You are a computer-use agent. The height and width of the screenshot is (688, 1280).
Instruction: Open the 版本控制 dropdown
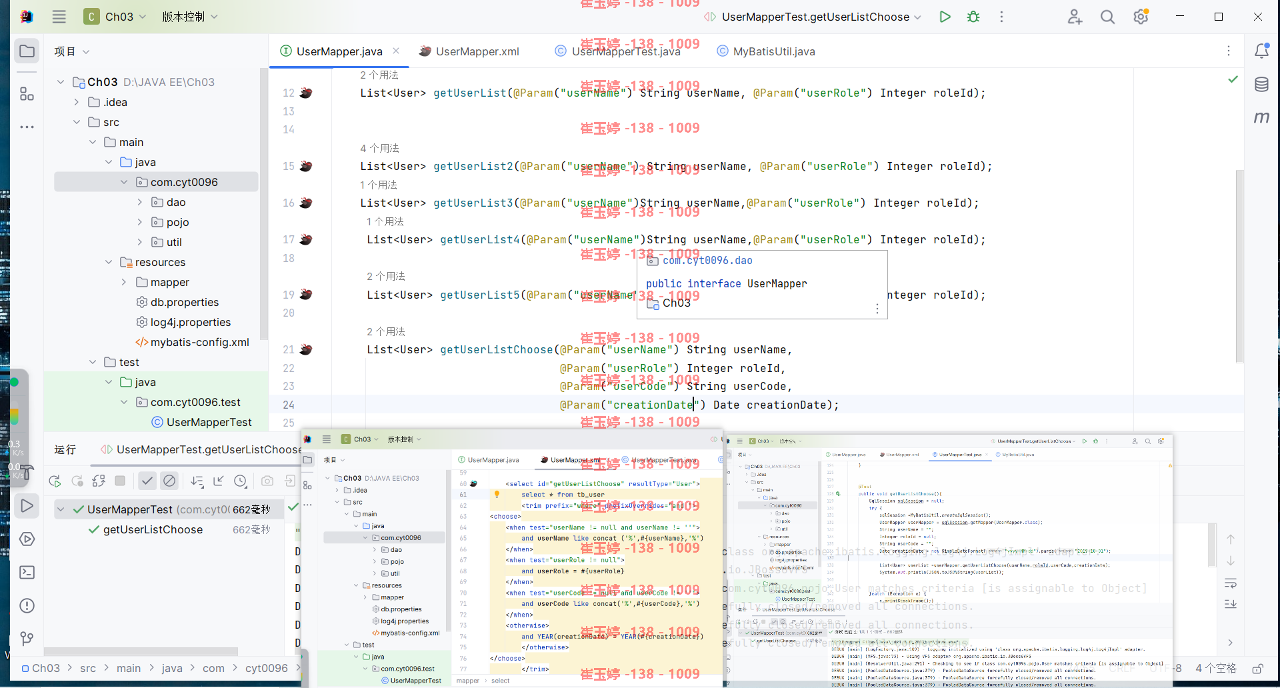[x=190, y=17]
